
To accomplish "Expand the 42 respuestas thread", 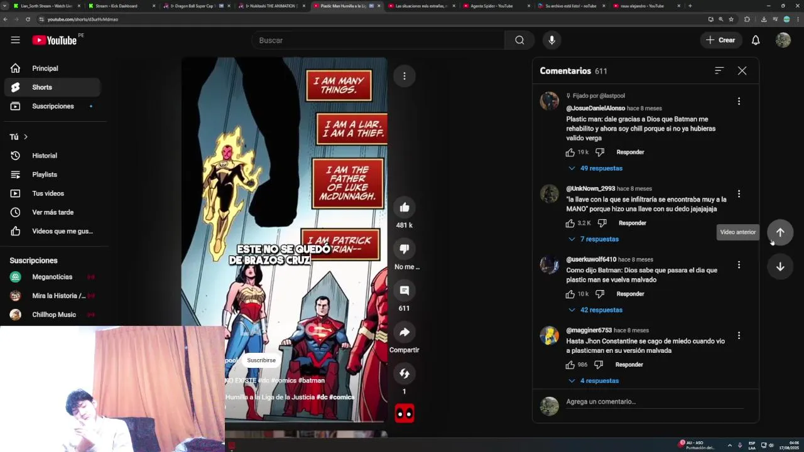I will (595, 310).
